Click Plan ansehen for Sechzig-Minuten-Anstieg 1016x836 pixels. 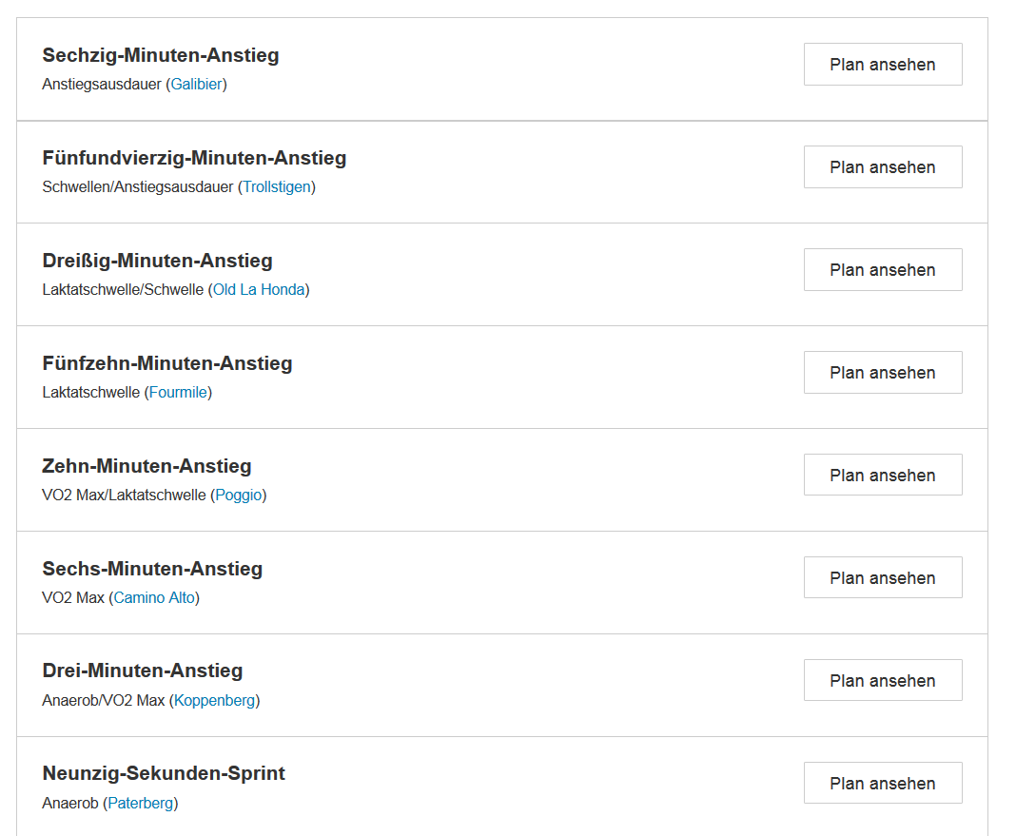pyautogui.click(x=882, y=65)
